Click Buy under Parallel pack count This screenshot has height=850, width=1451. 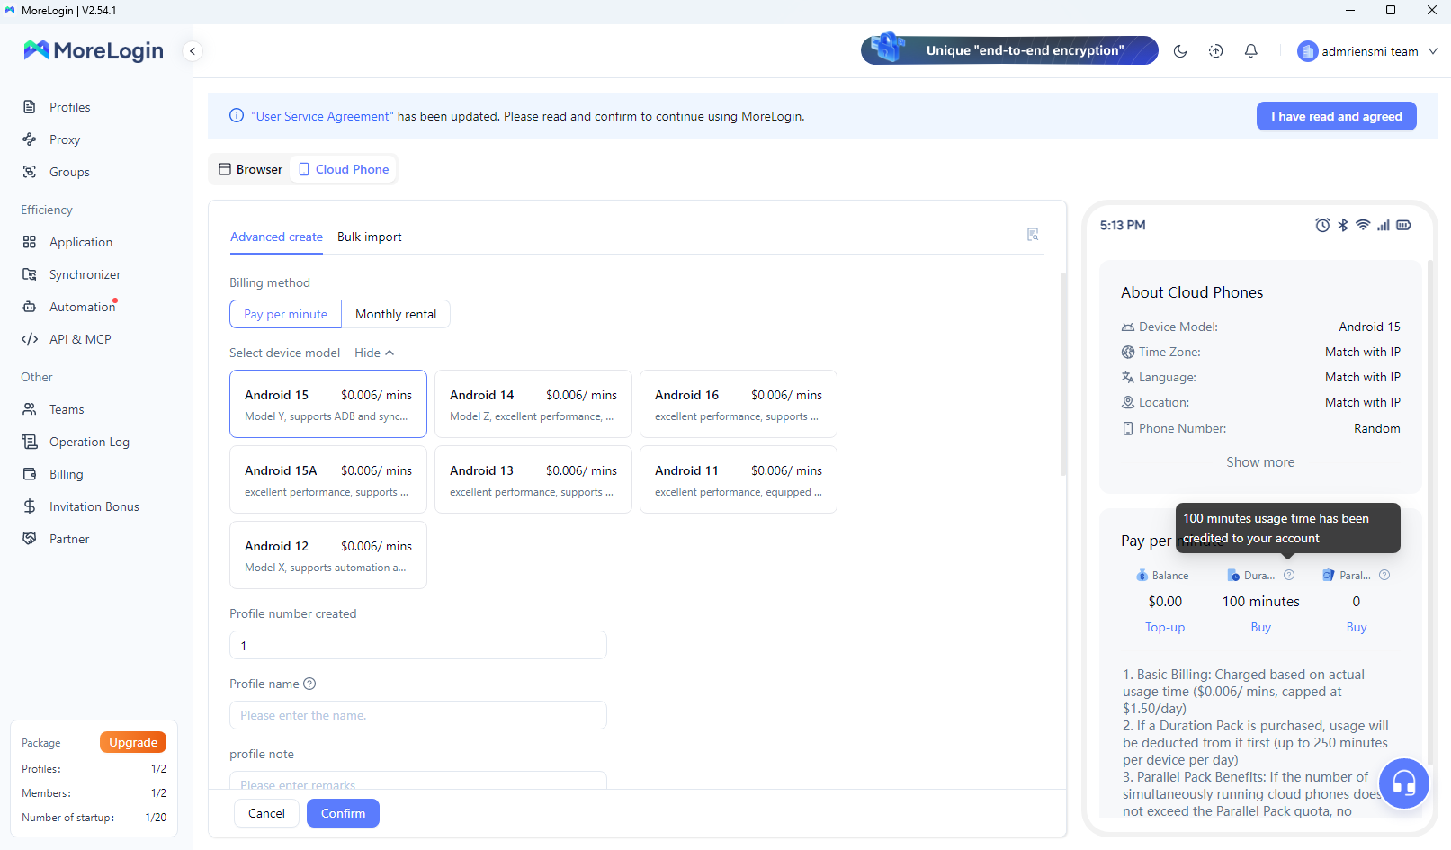coord(1356,627)
